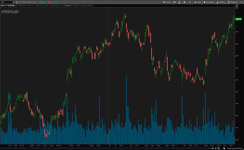Image resolution: width=244 pixels, height=150 pixels.
Task: Open the Drawing set Default selector
Action: click(235, 148)
